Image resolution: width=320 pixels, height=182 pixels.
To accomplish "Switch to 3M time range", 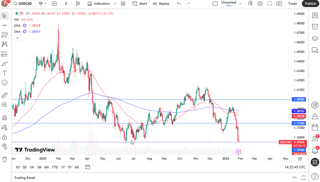I will click(x=39, y=167).
